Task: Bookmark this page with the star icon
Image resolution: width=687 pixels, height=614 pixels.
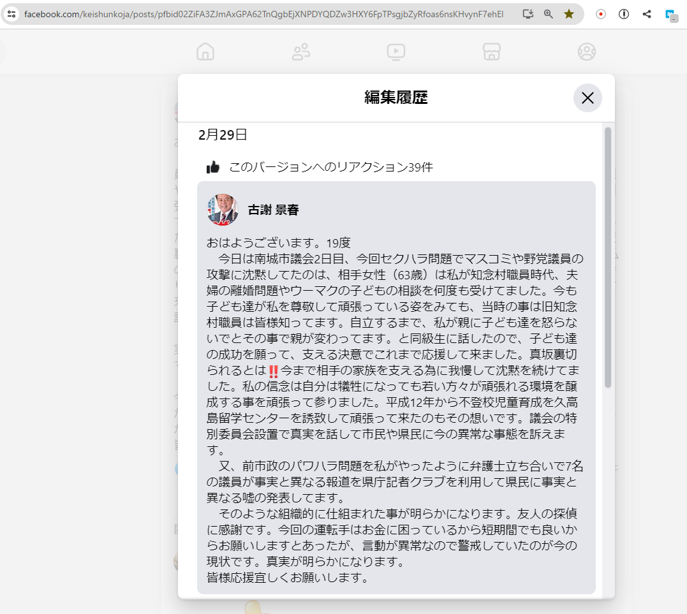Action: 568,13
